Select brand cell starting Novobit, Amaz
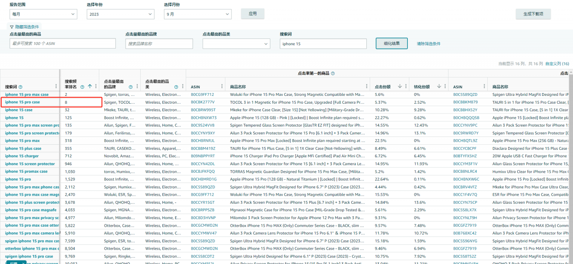This screenshot has width=573, height=264. point(120,156)
